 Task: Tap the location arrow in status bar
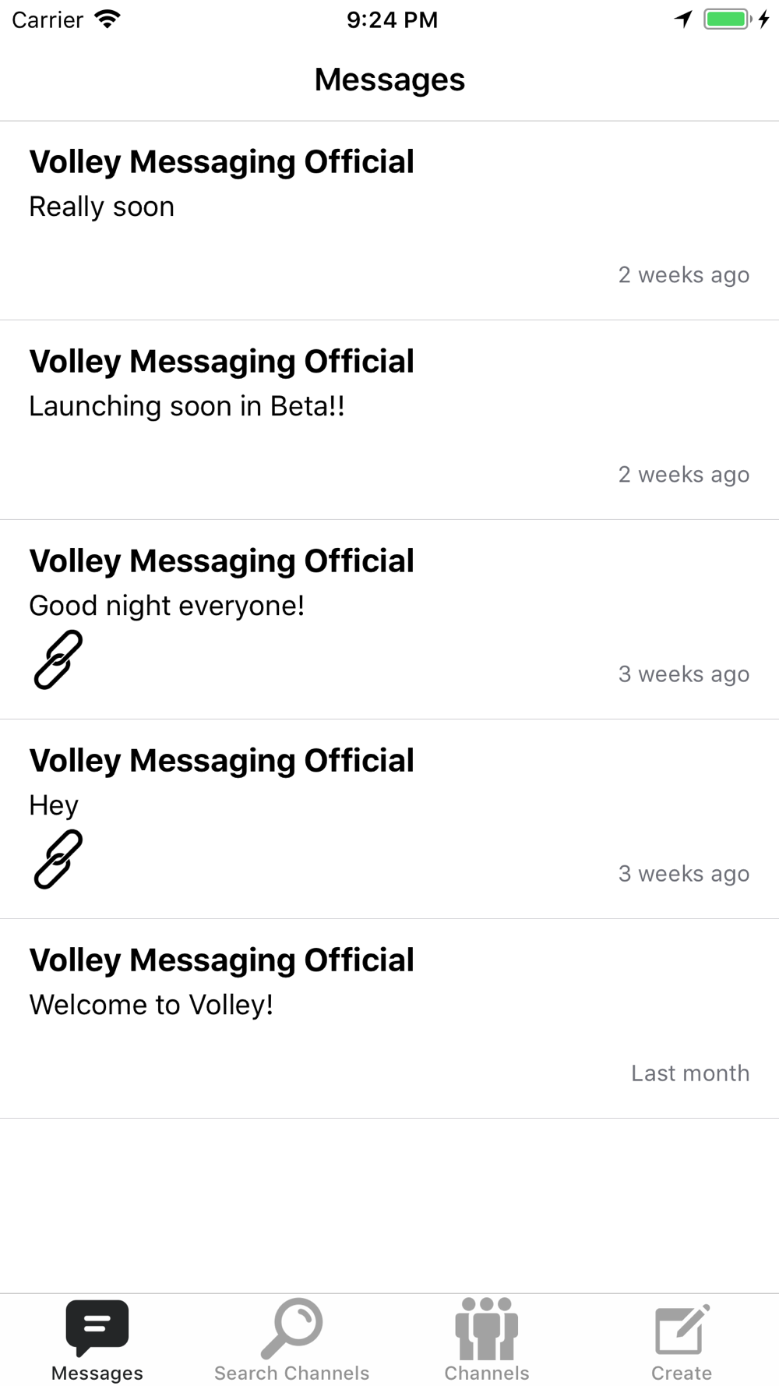683,19
